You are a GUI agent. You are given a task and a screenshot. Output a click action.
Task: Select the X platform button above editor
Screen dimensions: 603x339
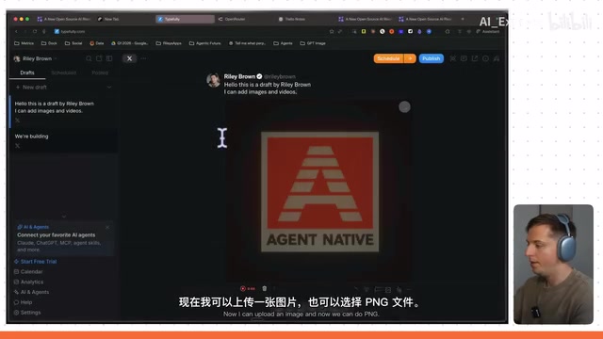click(130, 58)
